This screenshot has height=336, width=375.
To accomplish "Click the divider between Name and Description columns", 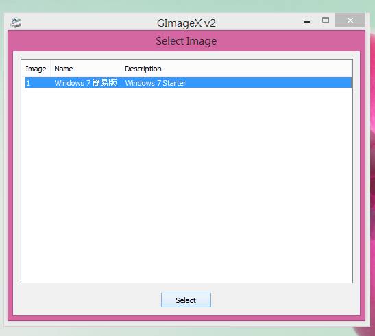I will pos(121,69).
